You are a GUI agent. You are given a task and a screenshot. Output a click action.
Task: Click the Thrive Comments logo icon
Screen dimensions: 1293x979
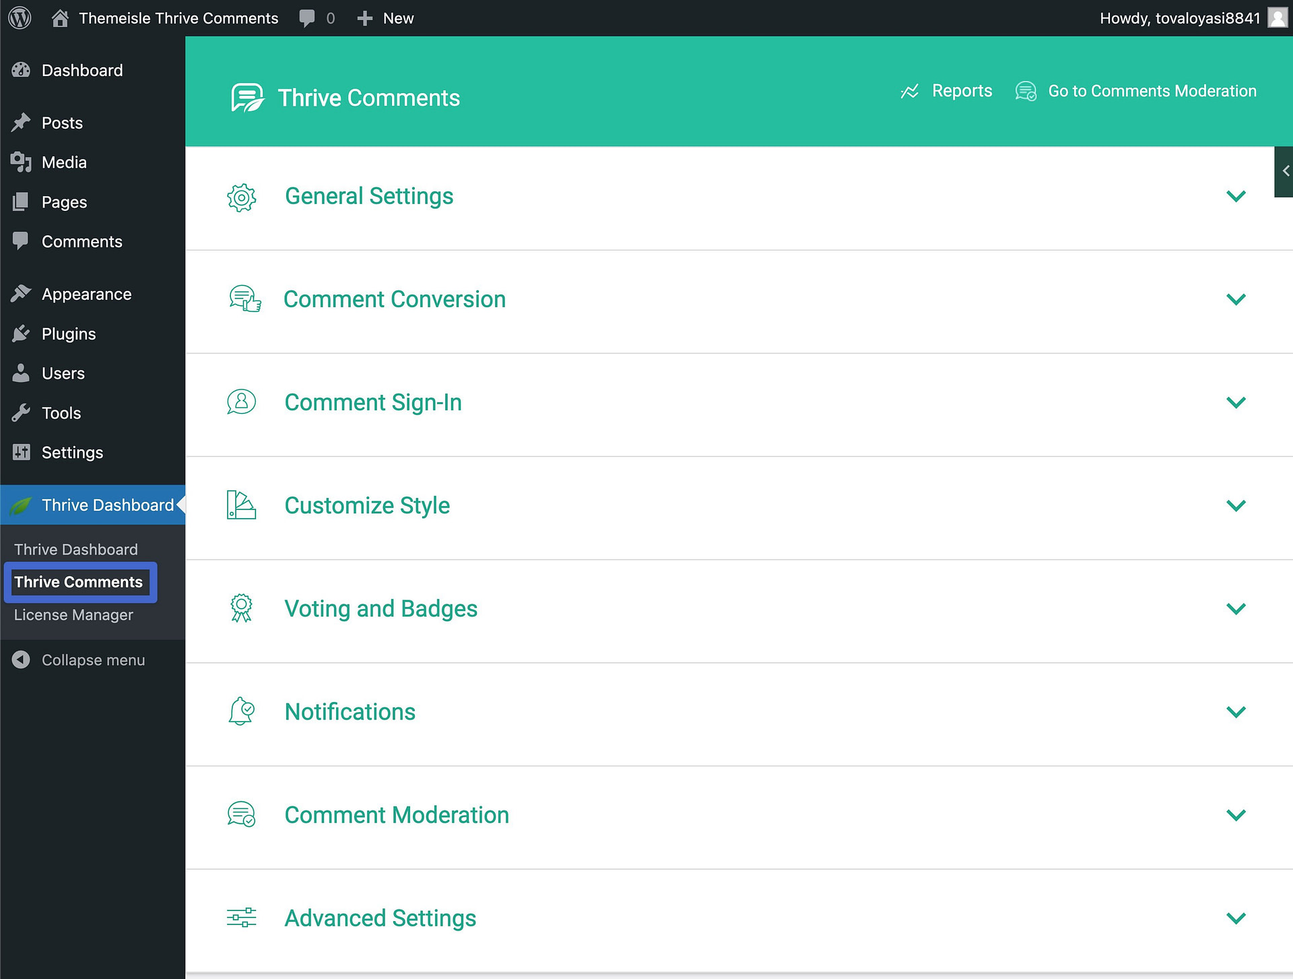246,96
